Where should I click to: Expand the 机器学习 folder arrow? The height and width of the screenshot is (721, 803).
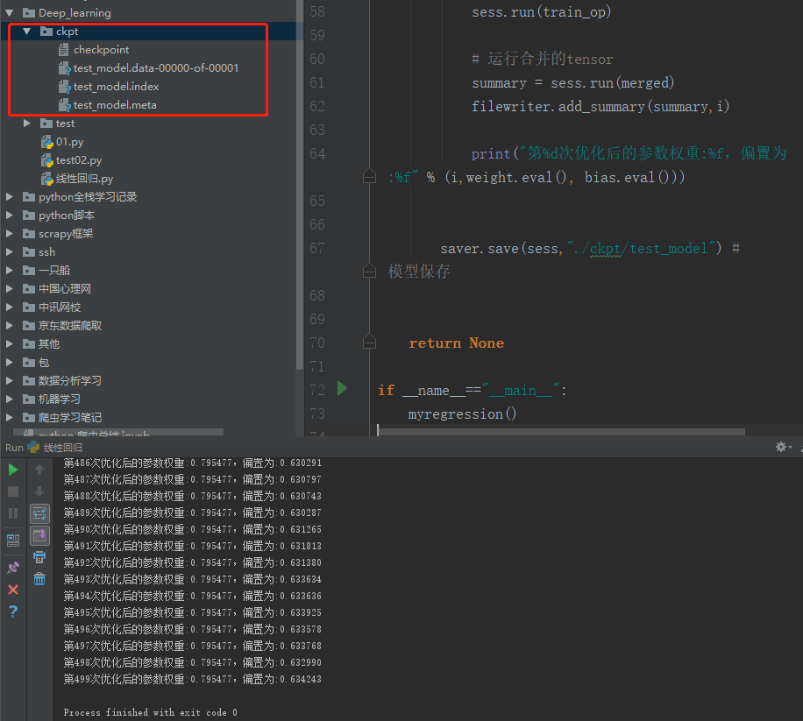[x=10, y=399]
